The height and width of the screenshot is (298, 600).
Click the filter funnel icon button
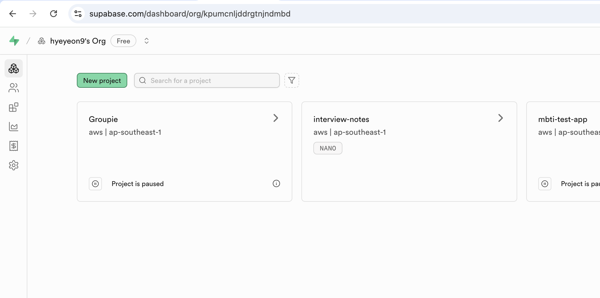[x=292, y=80]
